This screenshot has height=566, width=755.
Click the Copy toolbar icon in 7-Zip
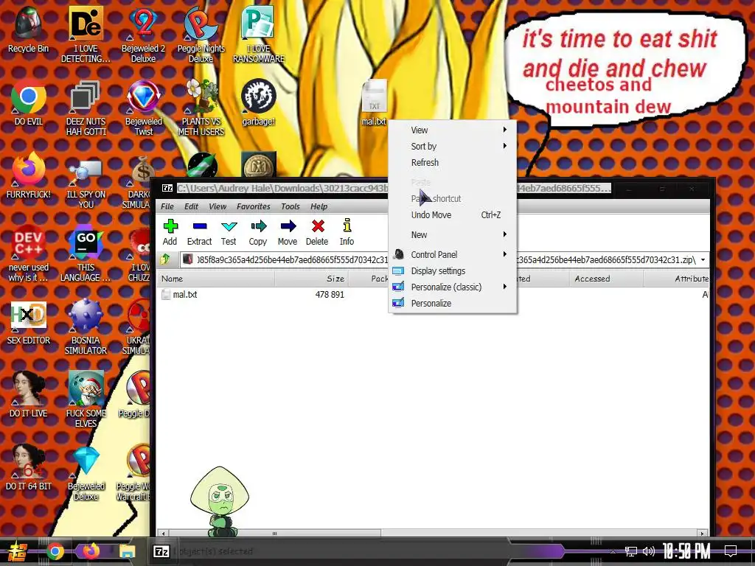point(258,232)
